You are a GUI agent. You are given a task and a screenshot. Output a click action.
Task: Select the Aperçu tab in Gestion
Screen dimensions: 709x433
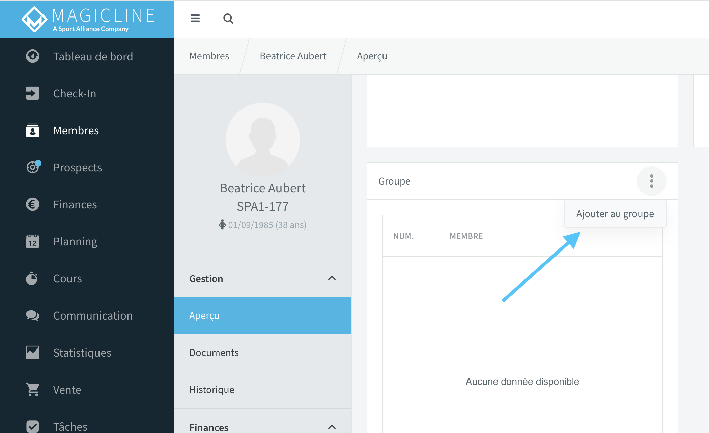tap(263, 315)
